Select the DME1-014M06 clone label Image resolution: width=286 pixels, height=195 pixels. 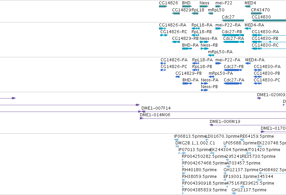point(155,115)
